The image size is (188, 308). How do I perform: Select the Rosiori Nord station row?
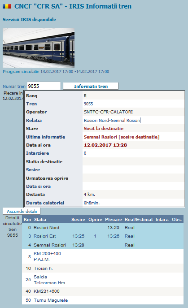(x=103, y=228)
